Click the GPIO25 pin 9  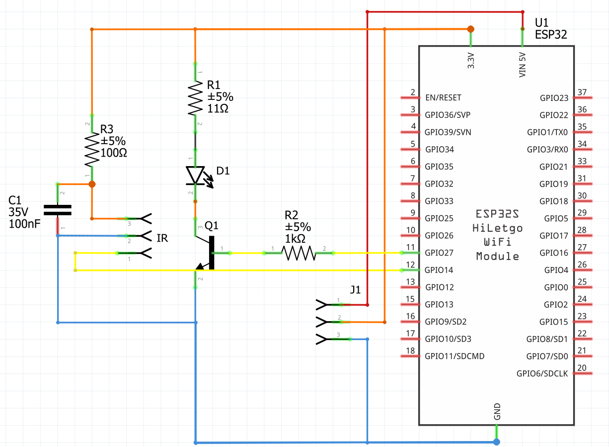pyautogui.click(x=410, y=218)
